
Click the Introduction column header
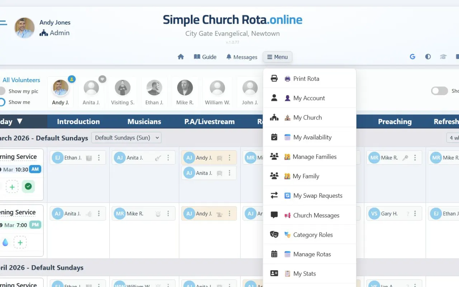coord(78,122)
